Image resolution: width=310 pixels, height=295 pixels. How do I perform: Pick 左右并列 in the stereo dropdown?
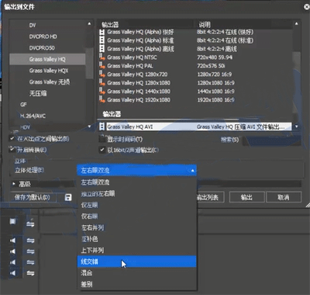click(x=137, y=227)
